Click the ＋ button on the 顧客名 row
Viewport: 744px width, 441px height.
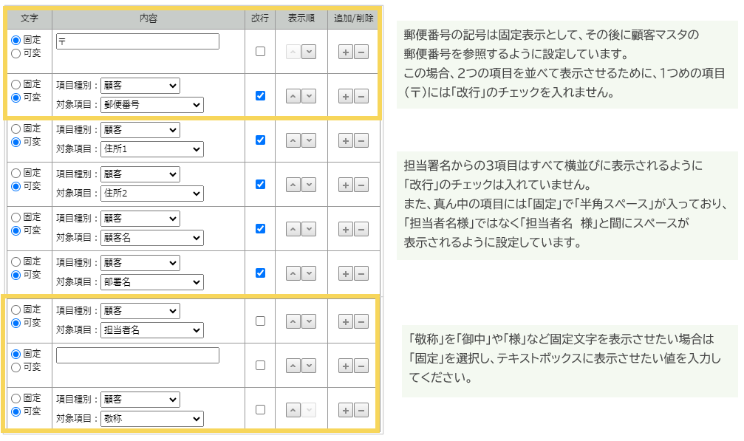coord(344,228)
